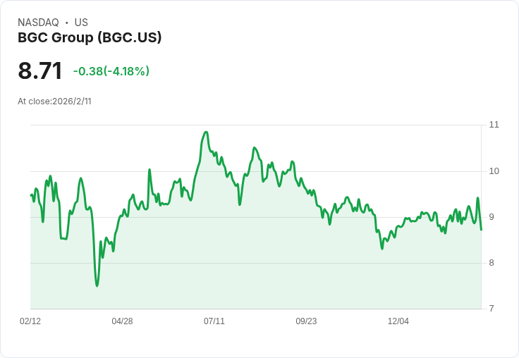
Task: Select the NASDAQ exchange label
Action: pyautogui.click(x=38, y=23)
